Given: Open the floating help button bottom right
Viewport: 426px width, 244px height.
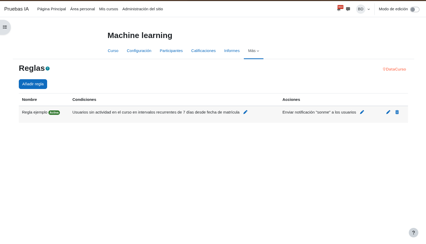Looking at the screenshot, I should tap(414, 233).
